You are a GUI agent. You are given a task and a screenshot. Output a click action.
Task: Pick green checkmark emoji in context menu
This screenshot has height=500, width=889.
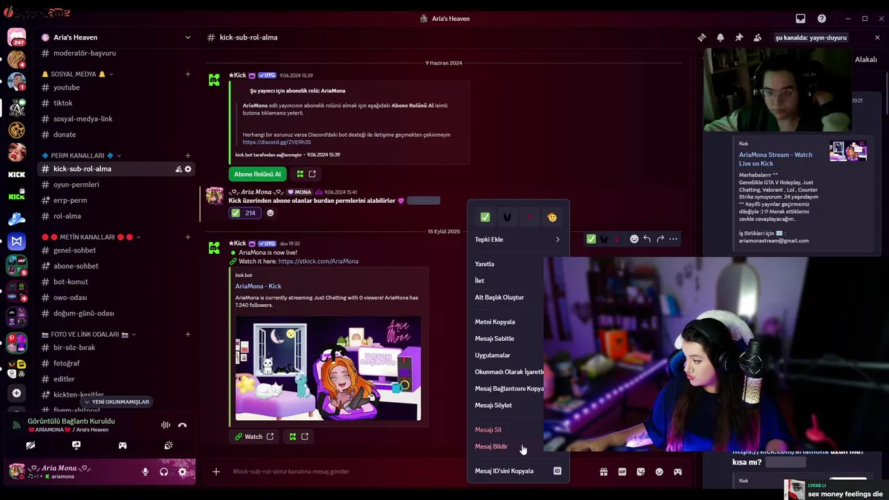pyautogui.click(x=485, y=217)
